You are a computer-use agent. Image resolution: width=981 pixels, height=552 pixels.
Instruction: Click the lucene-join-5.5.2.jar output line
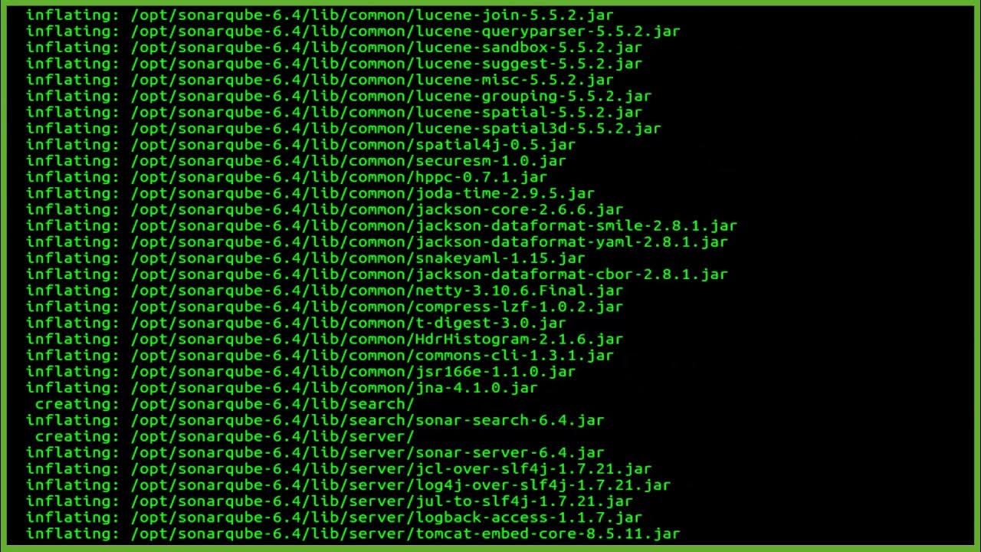tap(320, 15)
